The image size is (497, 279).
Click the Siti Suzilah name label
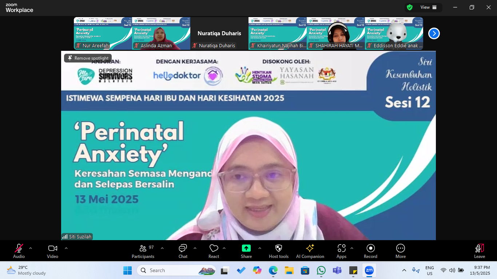click(x=77, y=236)
